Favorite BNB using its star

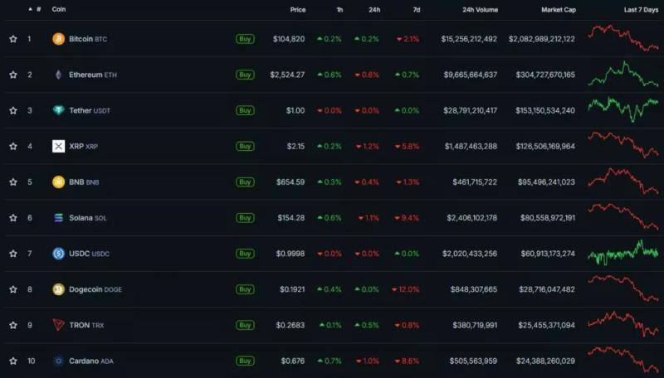tap(13, 182)
